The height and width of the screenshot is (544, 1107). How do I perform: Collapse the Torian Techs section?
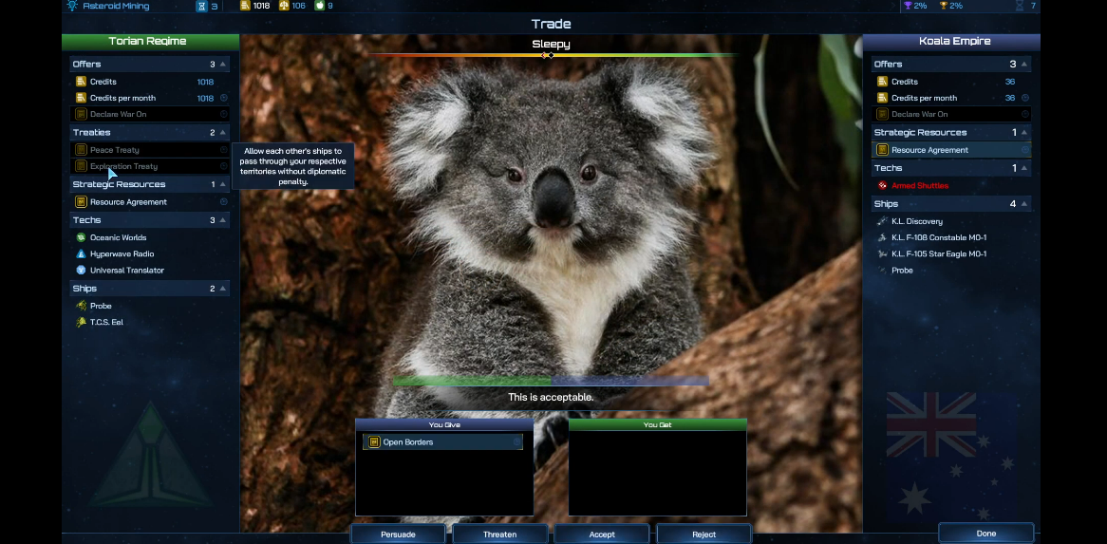tap(223, 220)
